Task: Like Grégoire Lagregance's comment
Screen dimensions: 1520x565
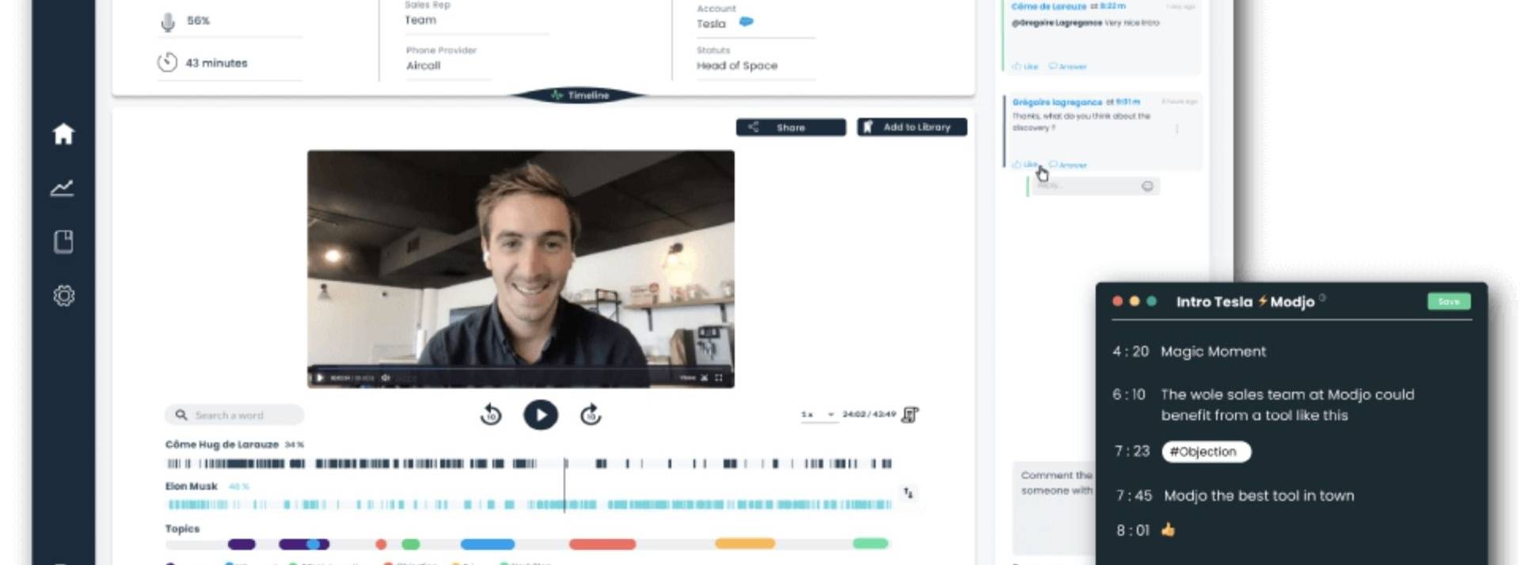Action: tap(1025, 165)
